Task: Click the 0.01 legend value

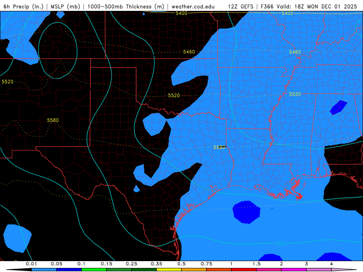Action: [31, 264]
